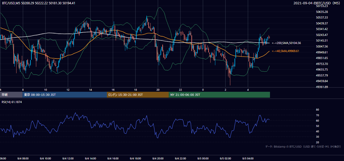Click hour tick 0 under price chart
Screen dimensions: 344x161
click(203, 90)
